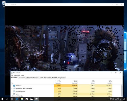Click the Antimalware Service Executable icon
Image resolution: width=127 pixels, height=101 pixels.
point(14,88)
